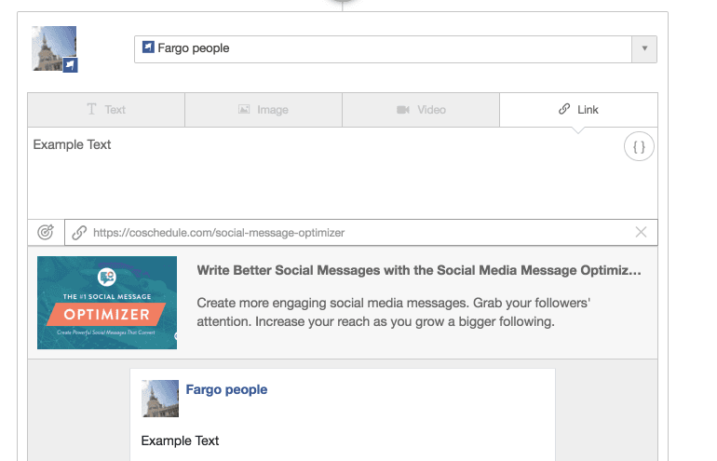Click the target icon beside the URL field
The width and height of the screenshot is (717, 461).
46,232
